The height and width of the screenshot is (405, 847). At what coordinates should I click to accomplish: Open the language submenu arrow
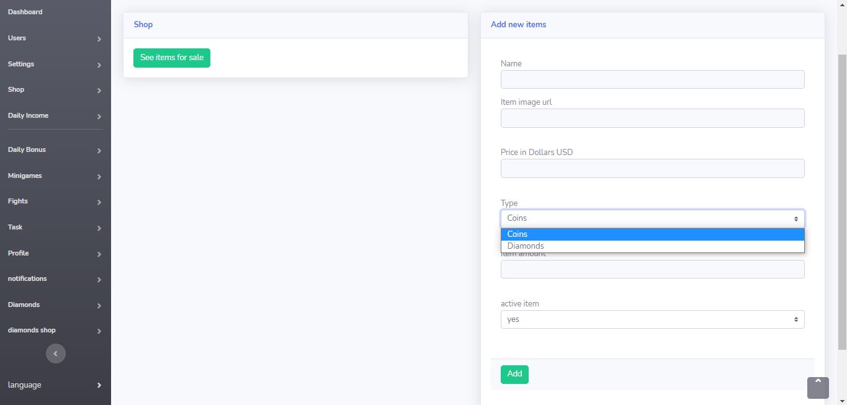click(99, 385)
